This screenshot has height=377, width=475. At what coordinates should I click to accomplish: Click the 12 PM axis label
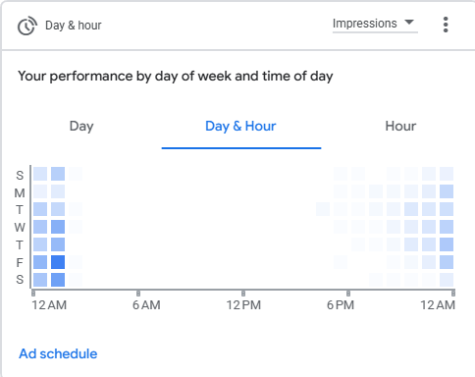coord(243,305)
